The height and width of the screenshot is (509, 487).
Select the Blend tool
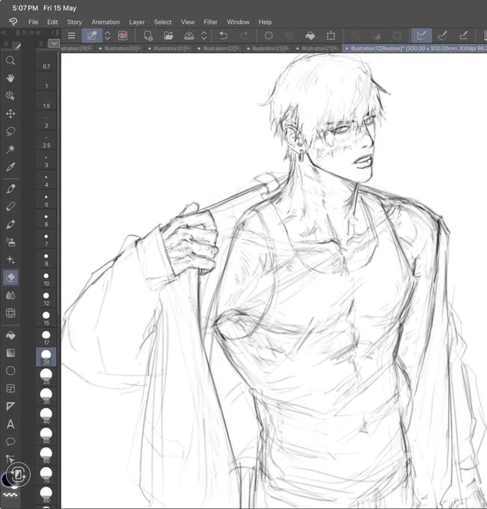click(x=10, y=296)
